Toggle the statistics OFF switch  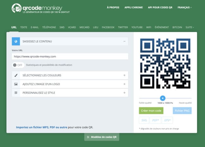point(18,65)
